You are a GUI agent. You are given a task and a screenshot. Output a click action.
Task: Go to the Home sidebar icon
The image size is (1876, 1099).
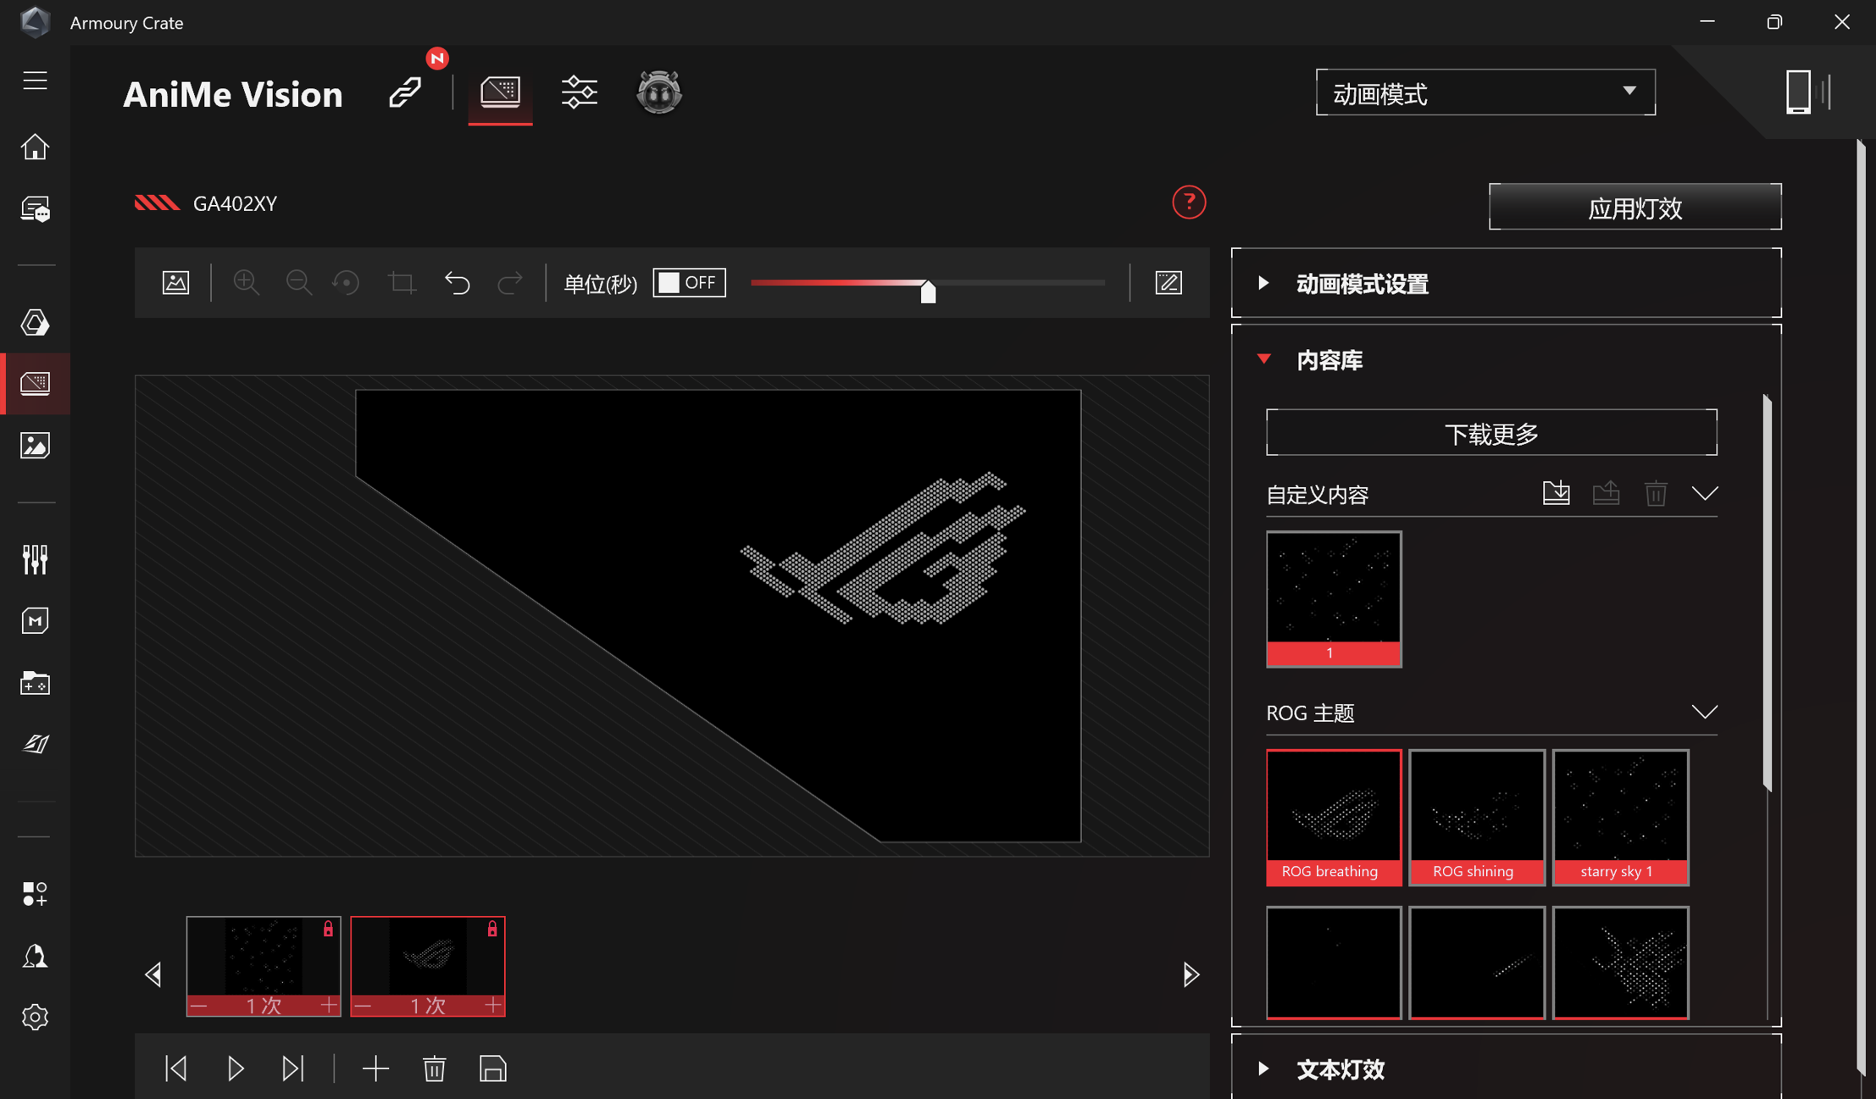pyautogui.click(x=35, y=147)
